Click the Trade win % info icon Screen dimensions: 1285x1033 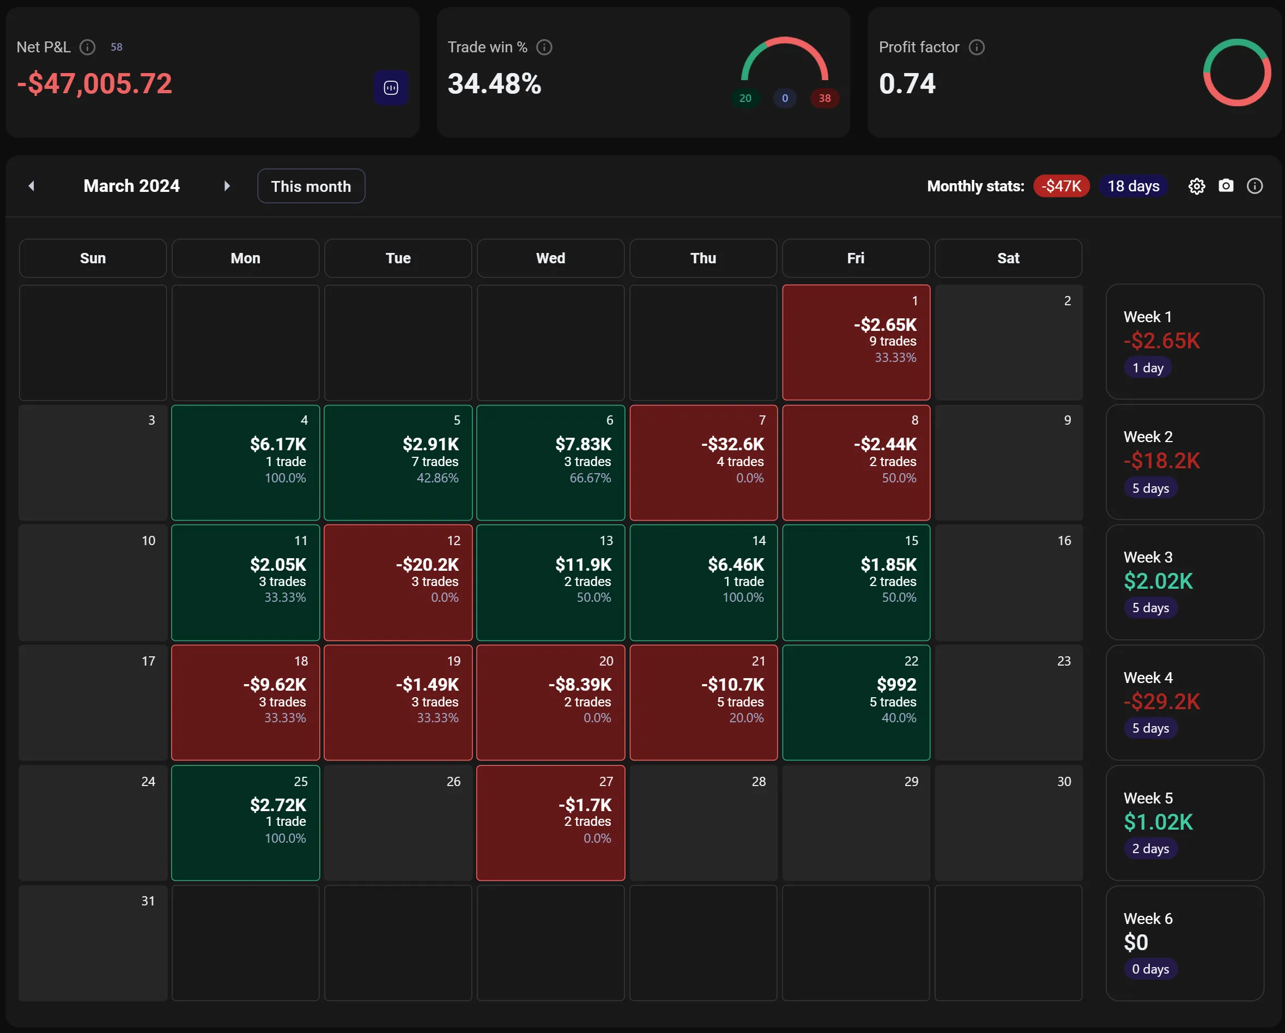[543, 47]
